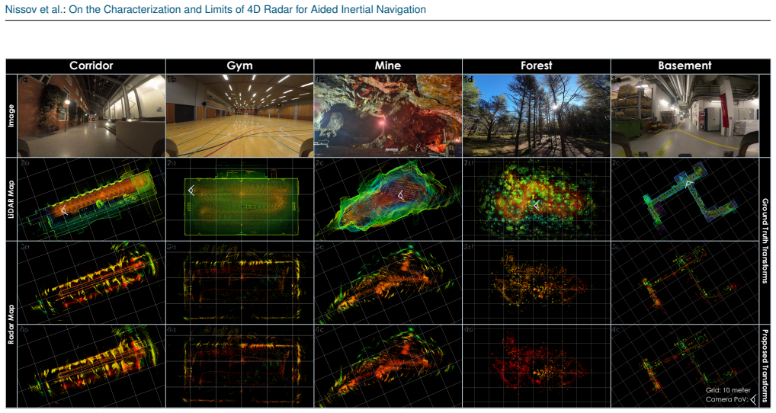Click the Camera PoV legend triangle icon
The image size is (776, 413).
[x=753, y=399]
